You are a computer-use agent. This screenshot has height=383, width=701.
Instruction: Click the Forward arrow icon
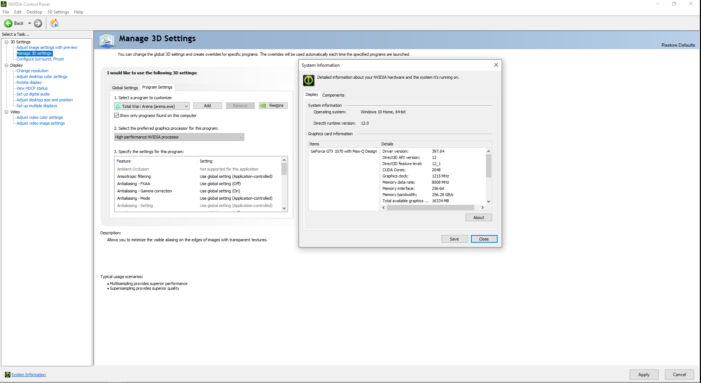[38, 23]
